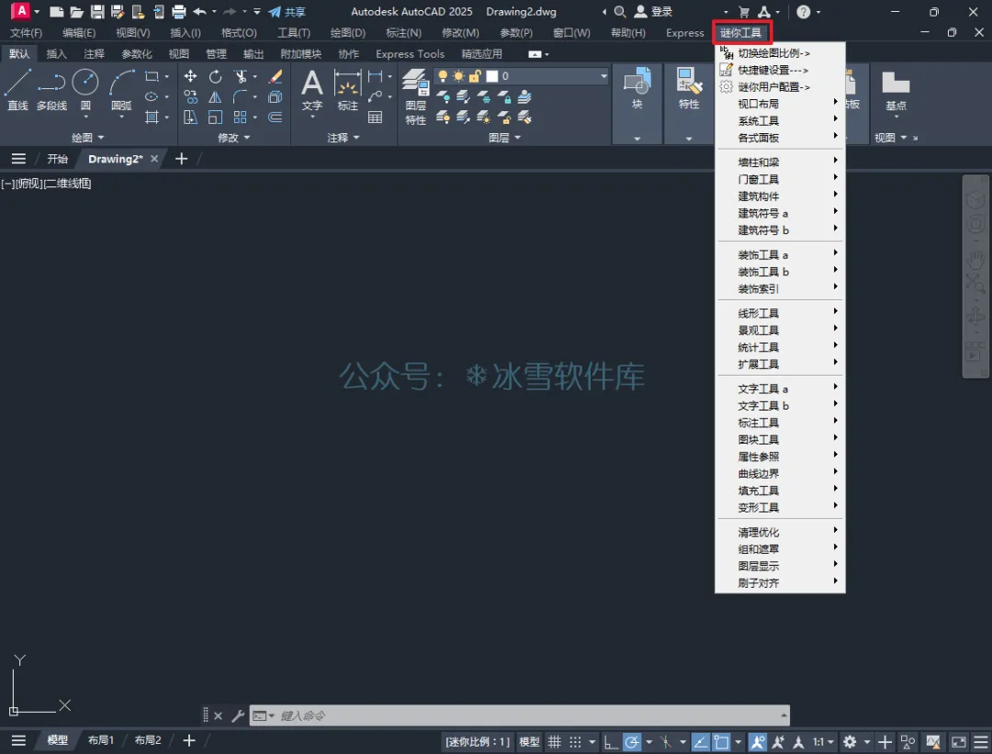
Task: Open Layer Properties (图层特性) manager
Action: point(416,96)
